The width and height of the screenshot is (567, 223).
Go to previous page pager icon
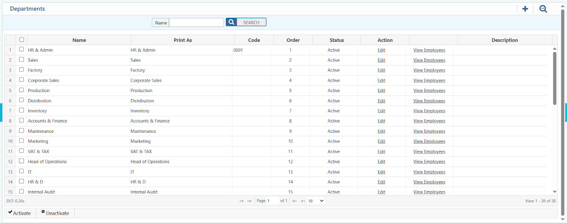(x=249, y=201)
